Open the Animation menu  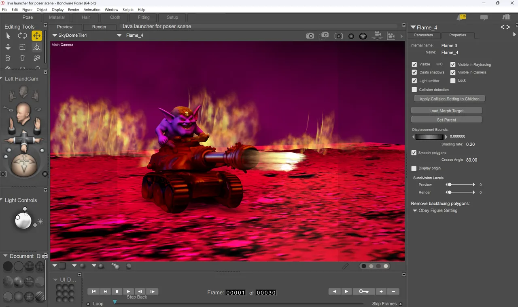tap(92, 10)
